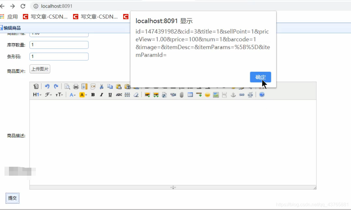The height and width of the screenshot is (210, 351).
Task: Click the paste as plain text icon
Action: pos(127,86)
